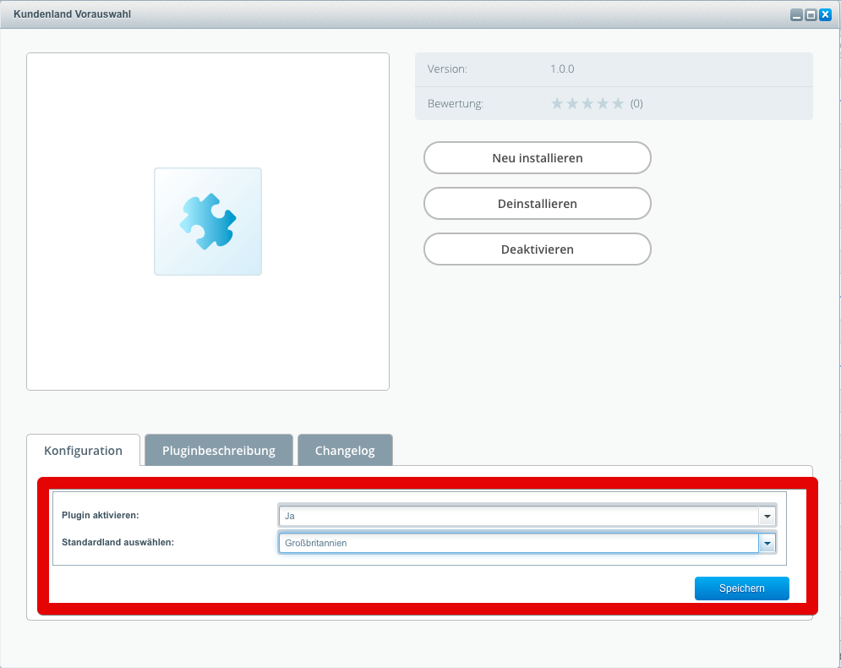The image size is (841, 668).
Task: Click the fourth rating star
Action: tap(603, 103)
